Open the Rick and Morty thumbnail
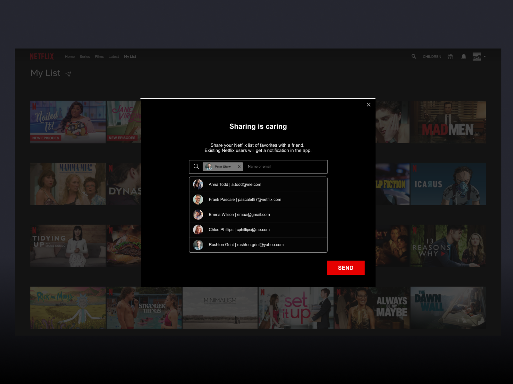 (68, 308)
